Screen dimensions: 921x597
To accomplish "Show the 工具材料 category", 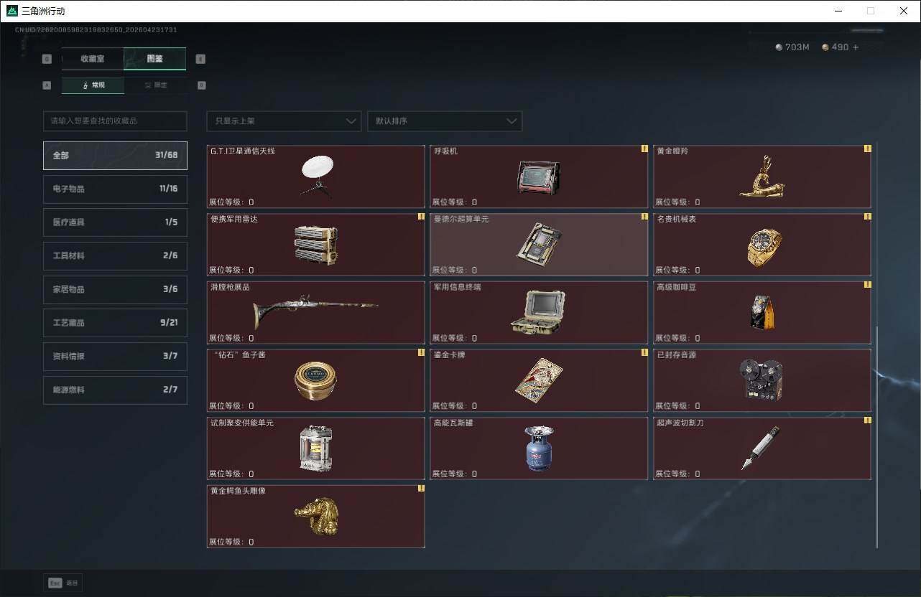I will pyautogui.click(x=115, y=256).
